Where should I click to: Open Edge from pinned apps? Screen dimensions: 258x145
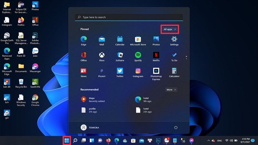point(84,41)
